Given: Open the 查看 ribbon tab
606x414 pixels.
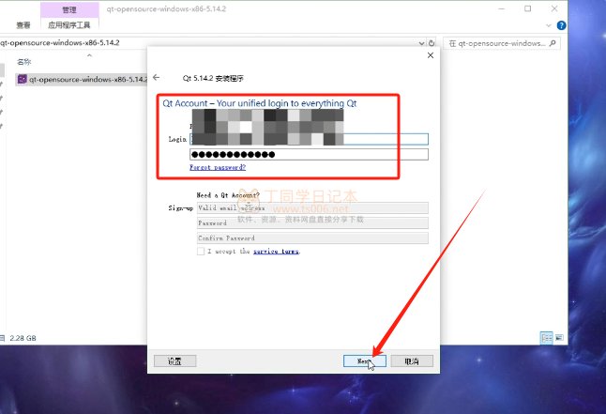Looking at the screenshot, I should (23, 25).
